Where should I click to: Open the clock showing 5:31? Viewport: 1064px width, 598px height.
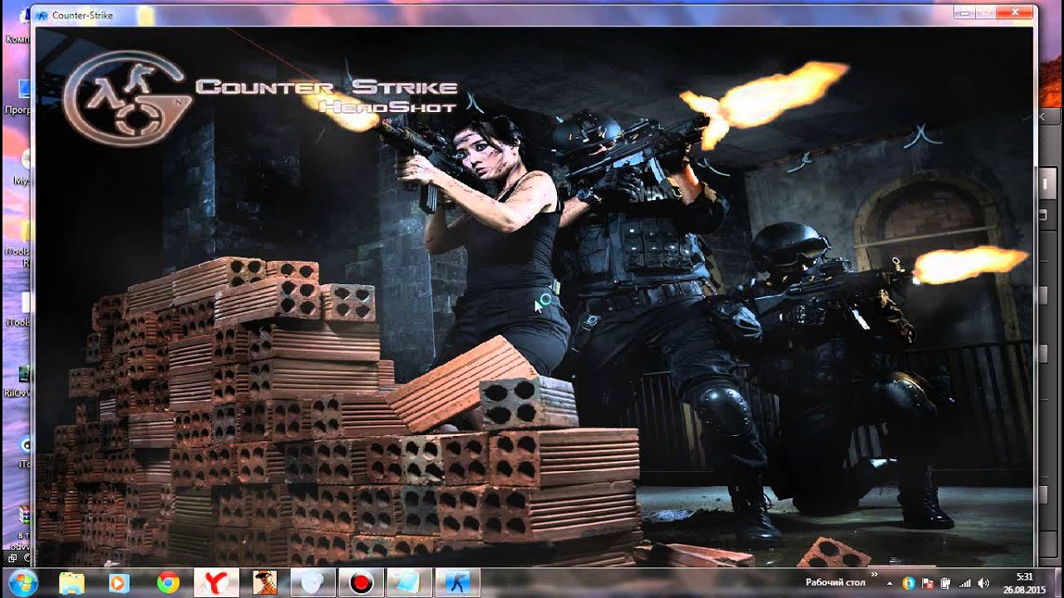click(1025, 583)
